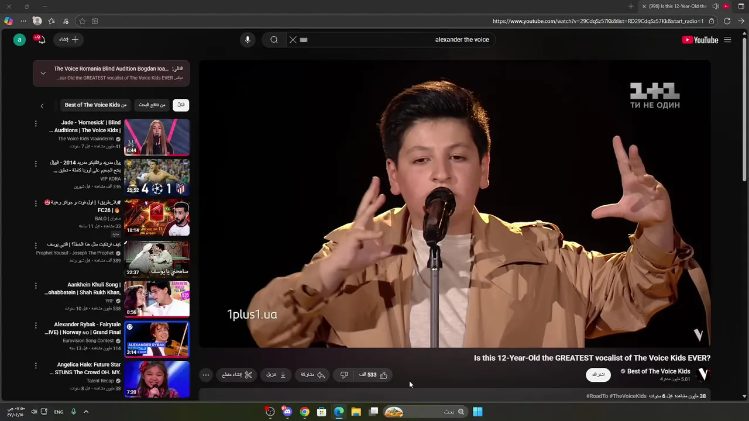Open a new browser tab

coord(631,6)
